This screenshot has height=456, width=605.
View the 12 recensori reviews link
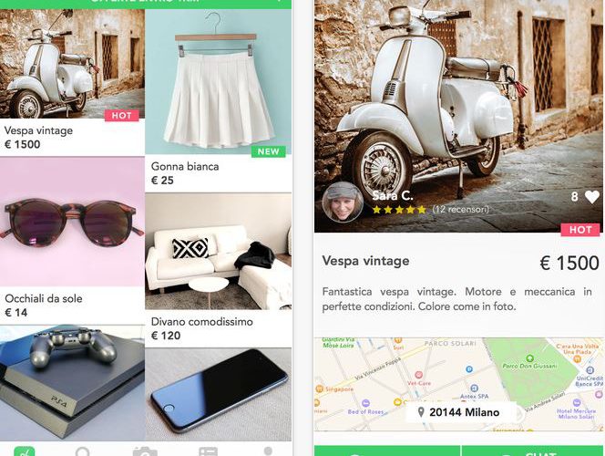(460, 209)
